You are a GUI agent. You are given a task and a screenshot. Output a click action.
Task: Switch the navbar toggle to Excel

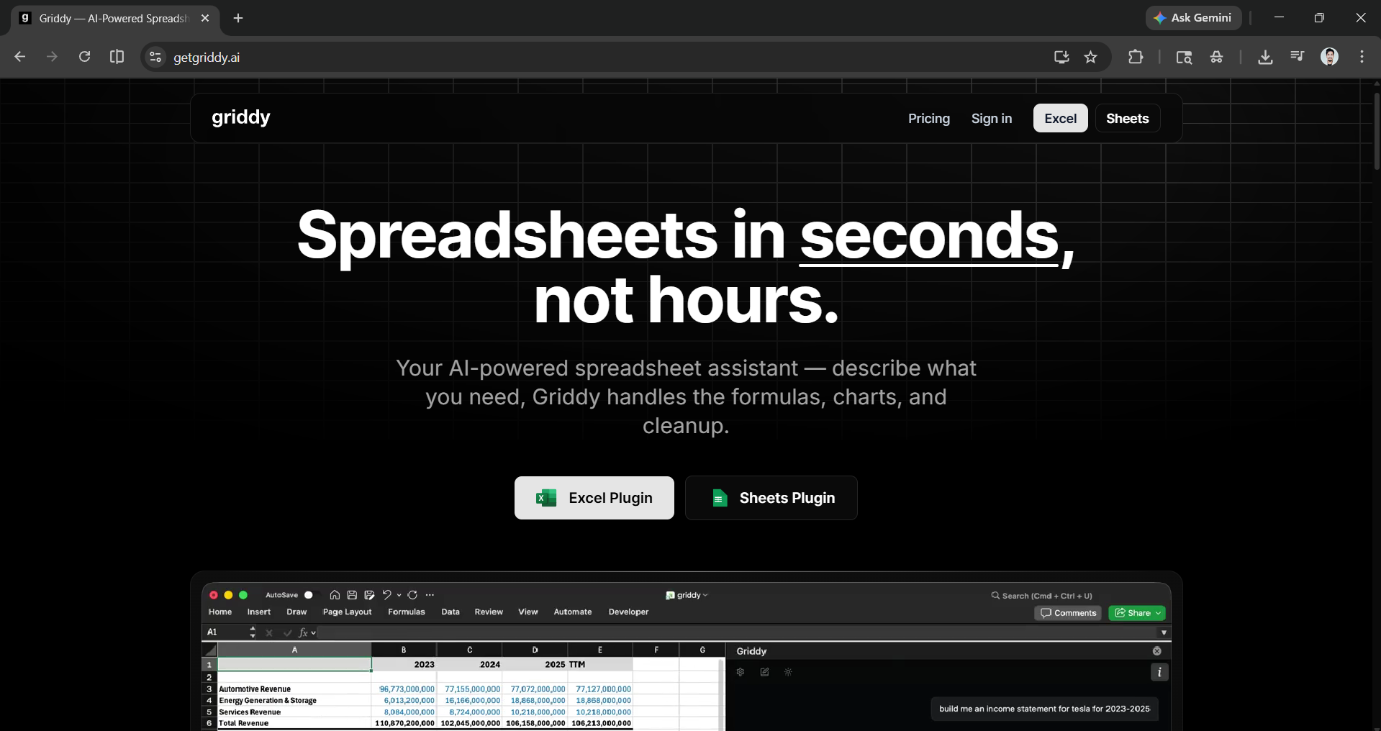1061,119
